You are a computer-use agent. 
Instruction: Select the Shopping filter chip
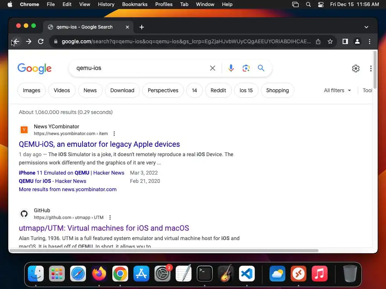(277, 90)
